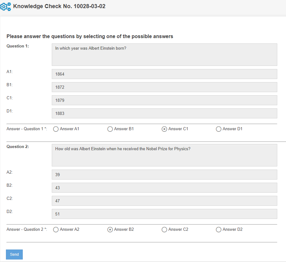Select Answer A1 radio button
286x262 pixels.
point(56,129)
